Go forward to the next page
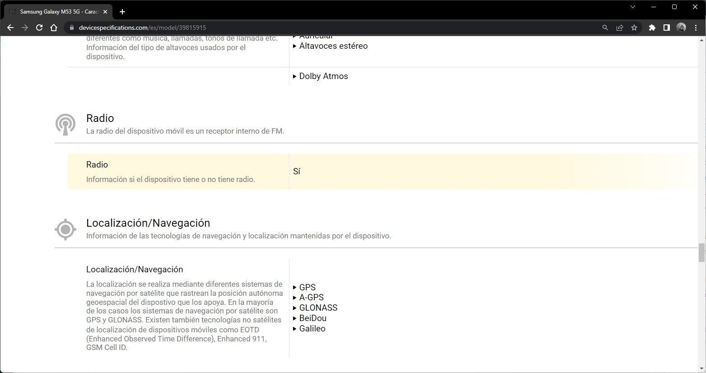The image size is (706, 373). point(25,28)
